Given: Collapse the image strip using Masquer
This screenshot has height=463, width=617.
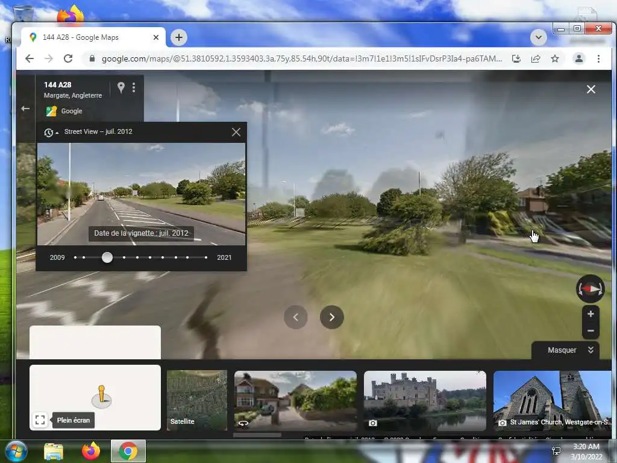Looking at the screenshot, I should pyautogui.click(x=565, y=350).
